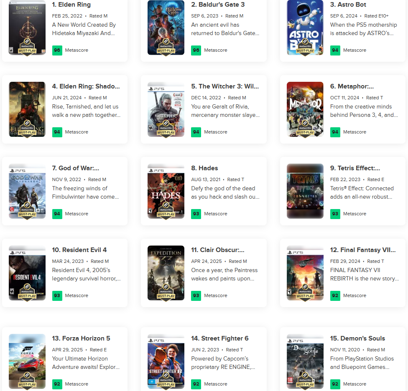Open the '12. Final Fantasy VII...' title link
The image size is (408, 391).
click(x=363, y=250)
